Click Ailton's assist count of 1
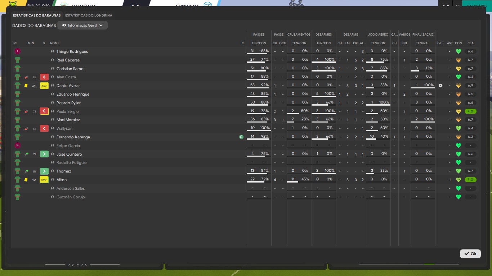Viewport: 492px width, 276px height. (x=449, y=180)
